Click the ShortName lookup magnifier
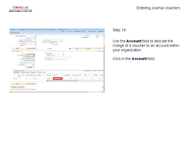 (x=36, y=42)
